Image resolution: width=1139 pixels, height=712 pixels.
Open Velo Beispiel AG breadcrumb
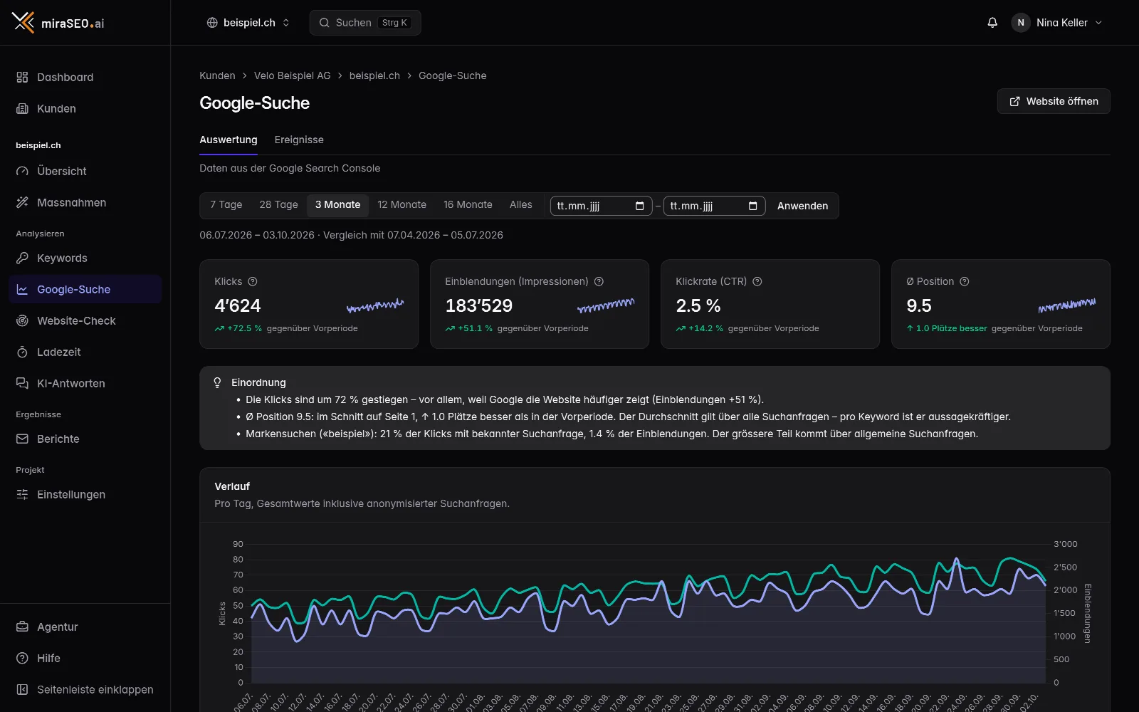click(293, 75)
